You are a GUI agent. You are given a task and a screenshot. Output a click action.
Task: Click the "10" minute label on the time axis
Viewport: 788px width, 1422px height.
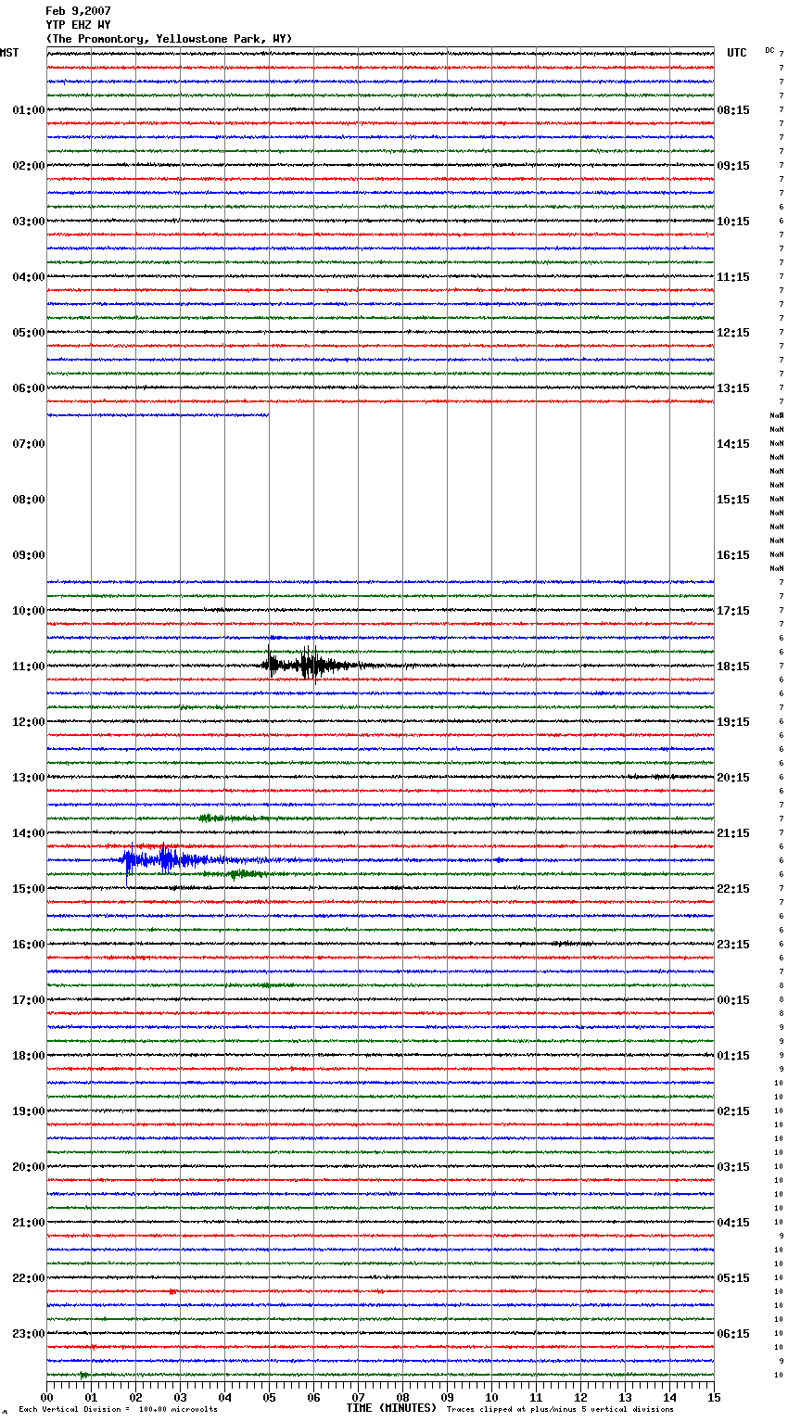[491, 1397]
